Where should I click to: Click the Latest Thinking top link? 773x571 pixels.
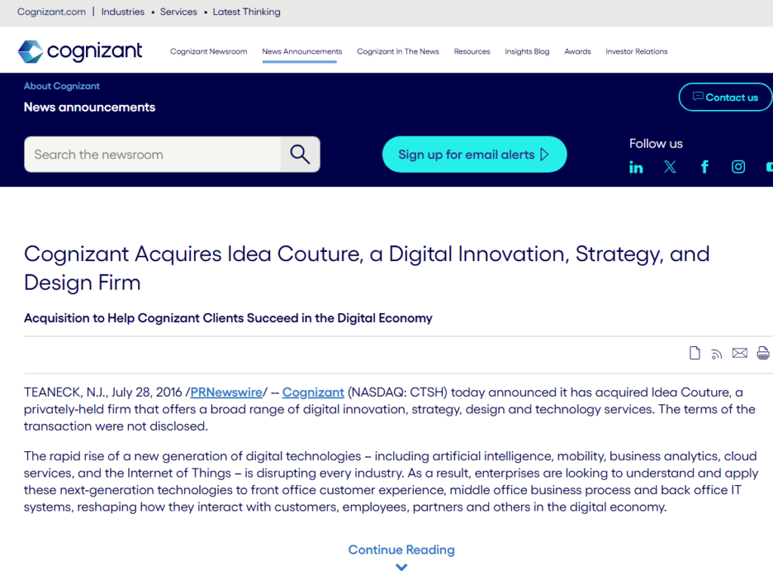pyautogui.click(x=247, y=12)
